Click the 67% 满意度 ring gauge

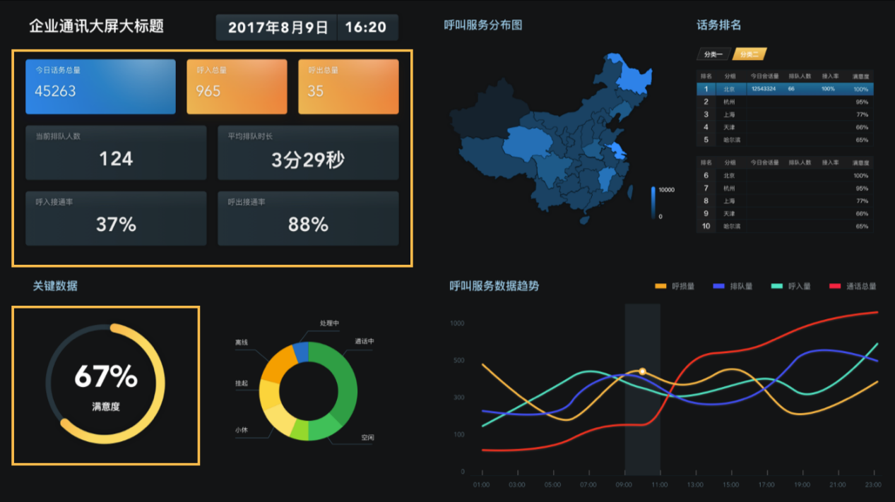click(105, 384)
